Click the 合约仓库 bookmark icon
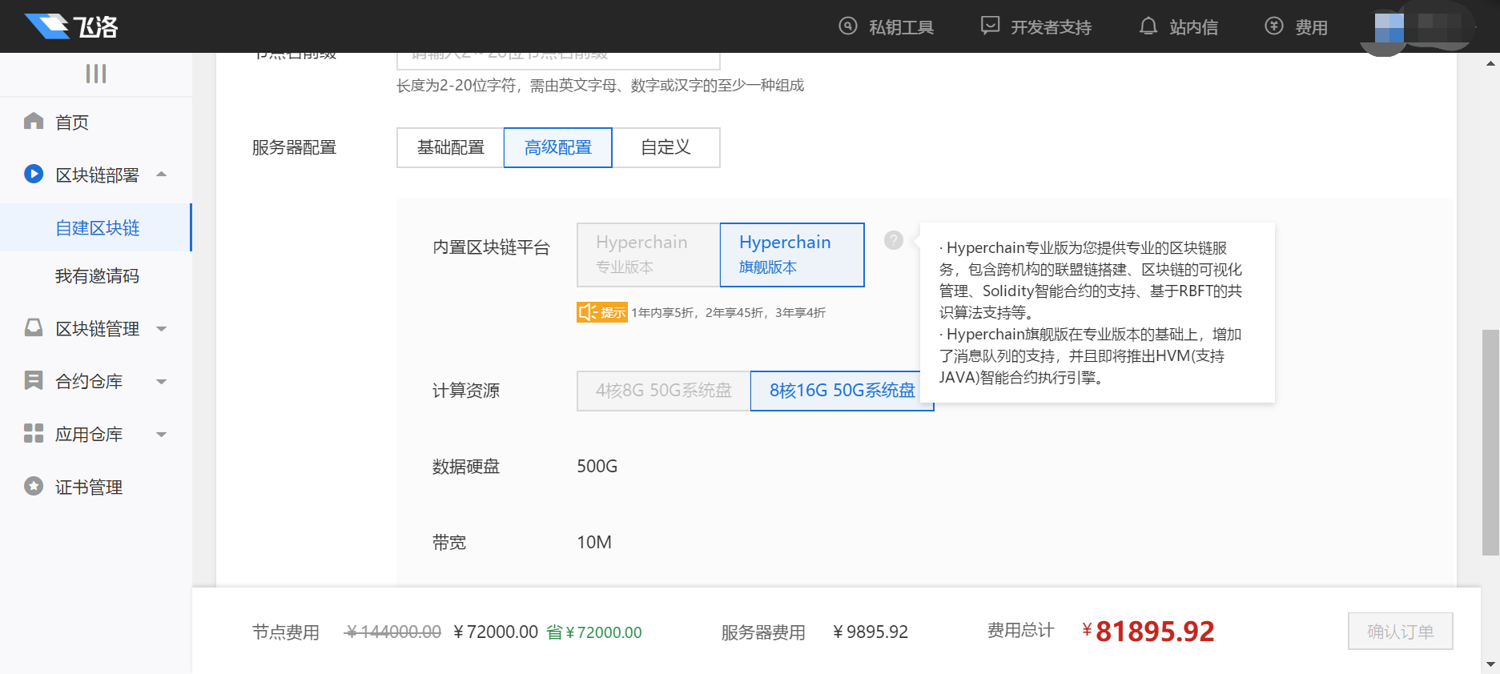The image size is (1500, 674). [x=34, y=380]
